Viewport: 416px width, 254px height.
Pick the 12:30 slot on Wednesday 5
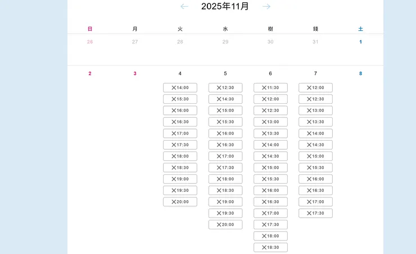click(x=225, y=87)
